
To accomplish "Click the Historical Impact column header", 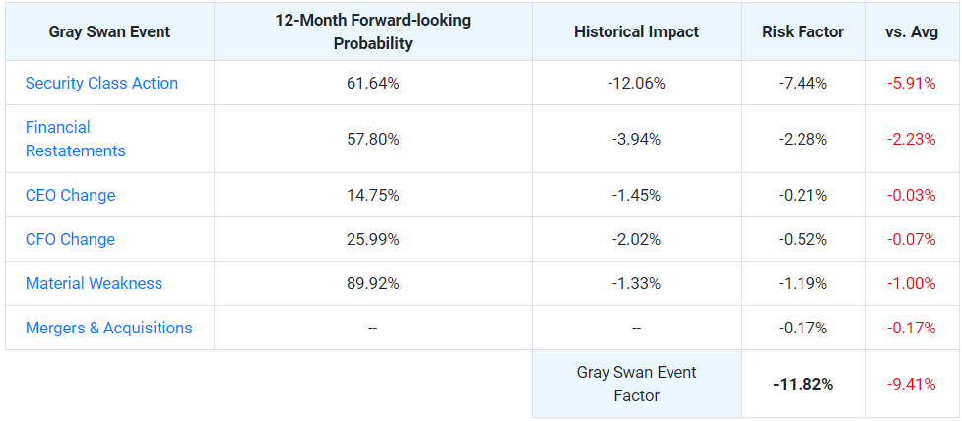I will coord(637,31).
